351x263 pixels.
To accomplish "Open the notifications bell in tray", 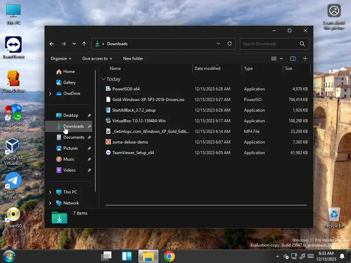I will tap(342, 256).
